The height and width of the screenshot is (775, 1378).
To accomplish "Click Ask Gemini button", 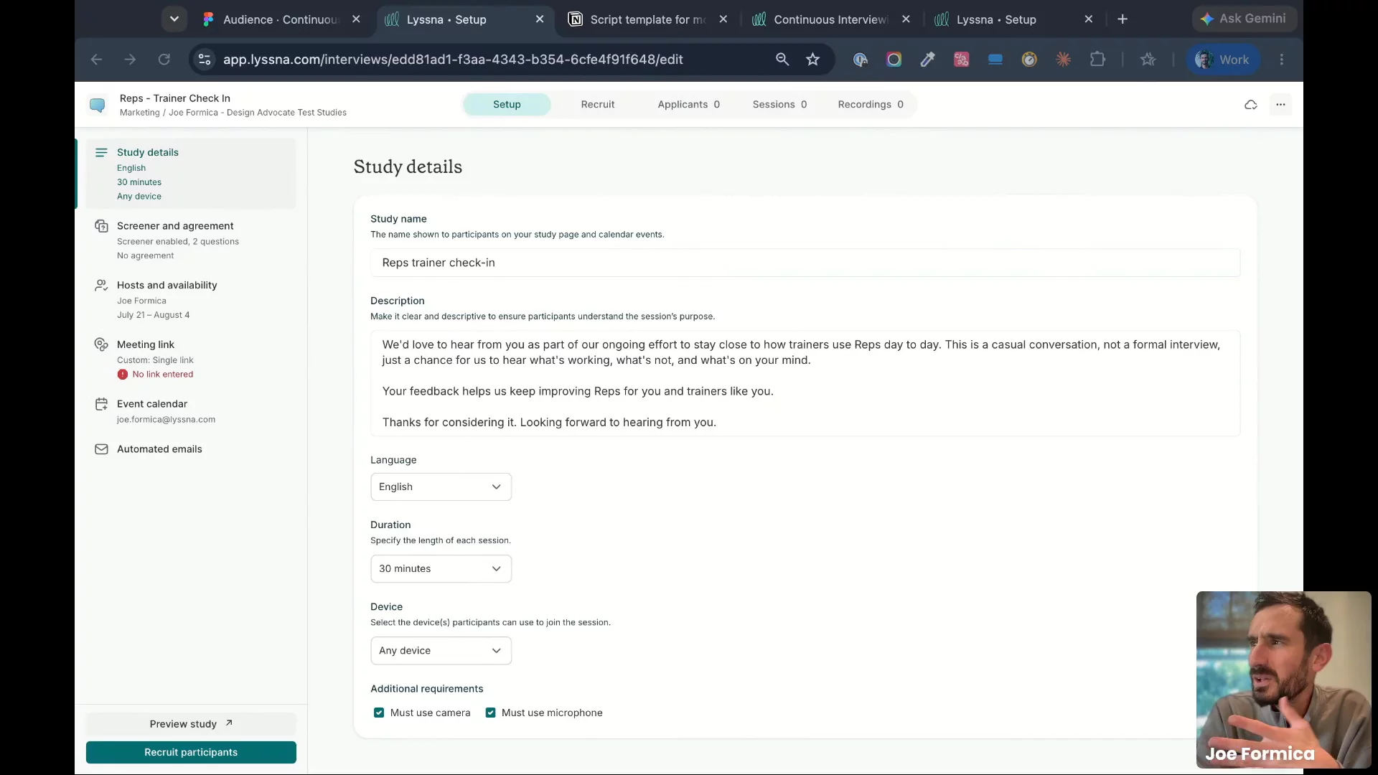I will (1244, 19).
